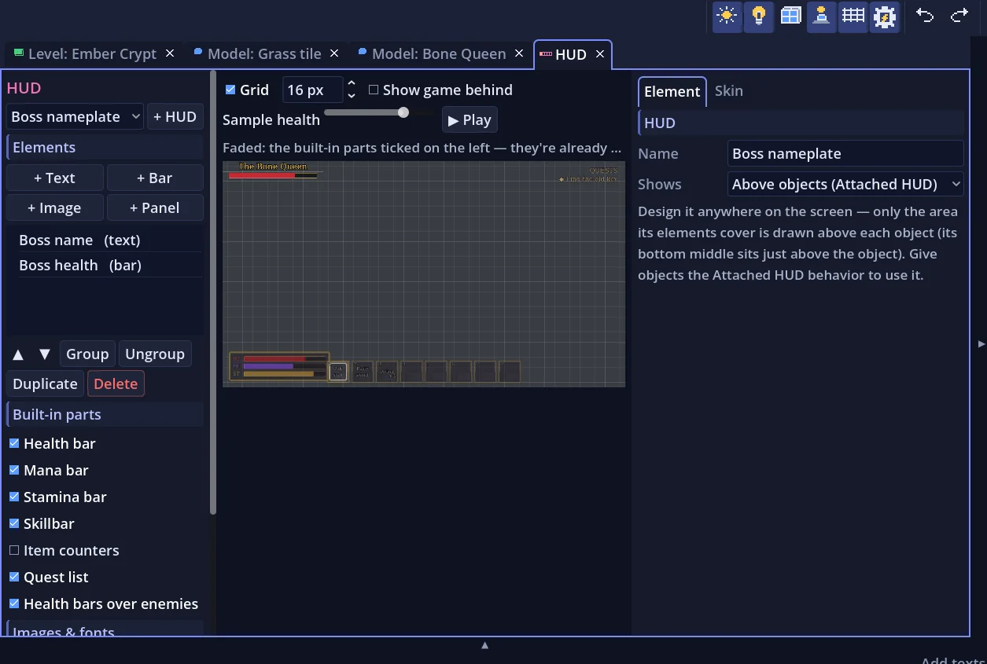Click the Group button
This screenshot has width=987, height=664.
tap(87, 354)
